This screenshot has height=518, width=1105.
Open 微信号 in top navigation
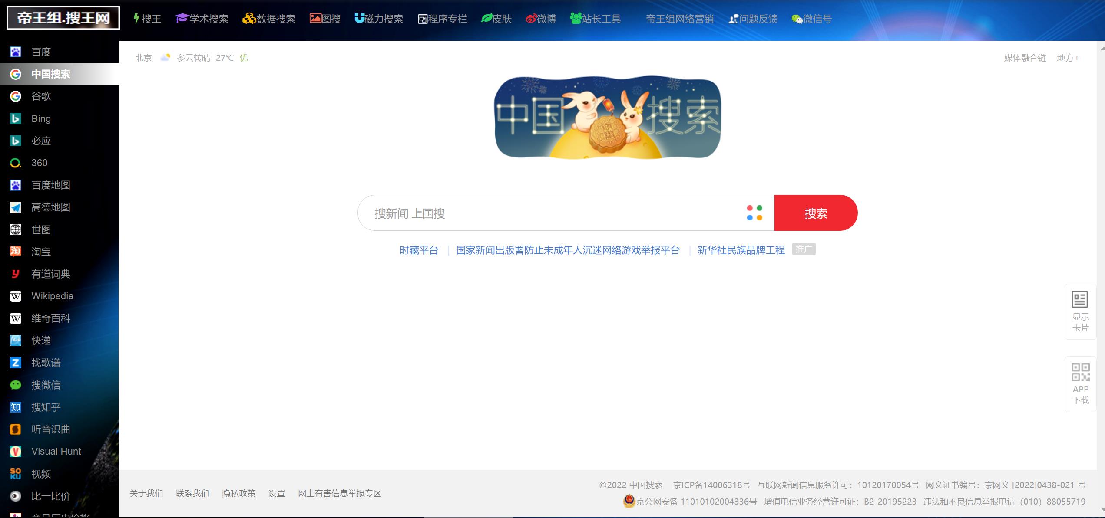point(811,19)
